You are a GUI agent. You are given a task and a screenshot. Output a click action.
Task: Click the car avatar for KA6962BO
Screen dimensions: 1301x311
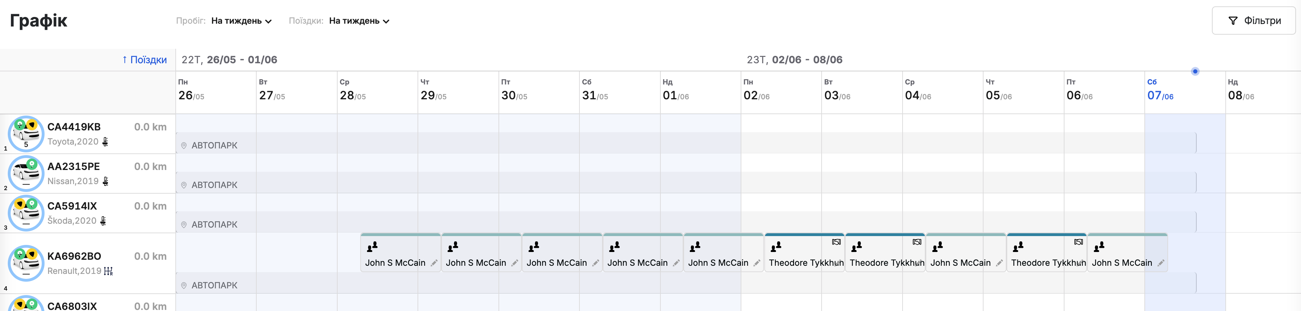26,263
